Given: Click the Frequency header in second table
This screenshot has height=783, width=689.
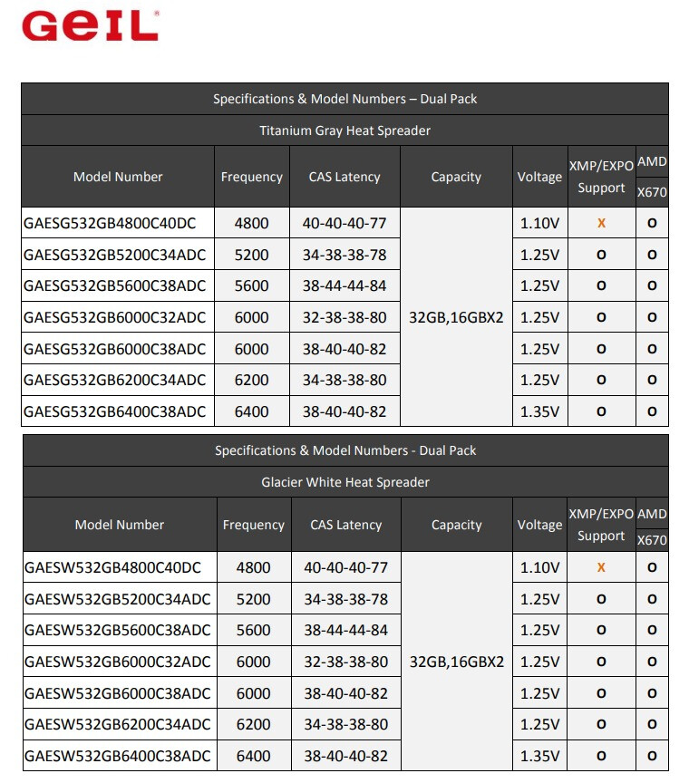Looking at the screenshot, I should click(x=253, y=525).
